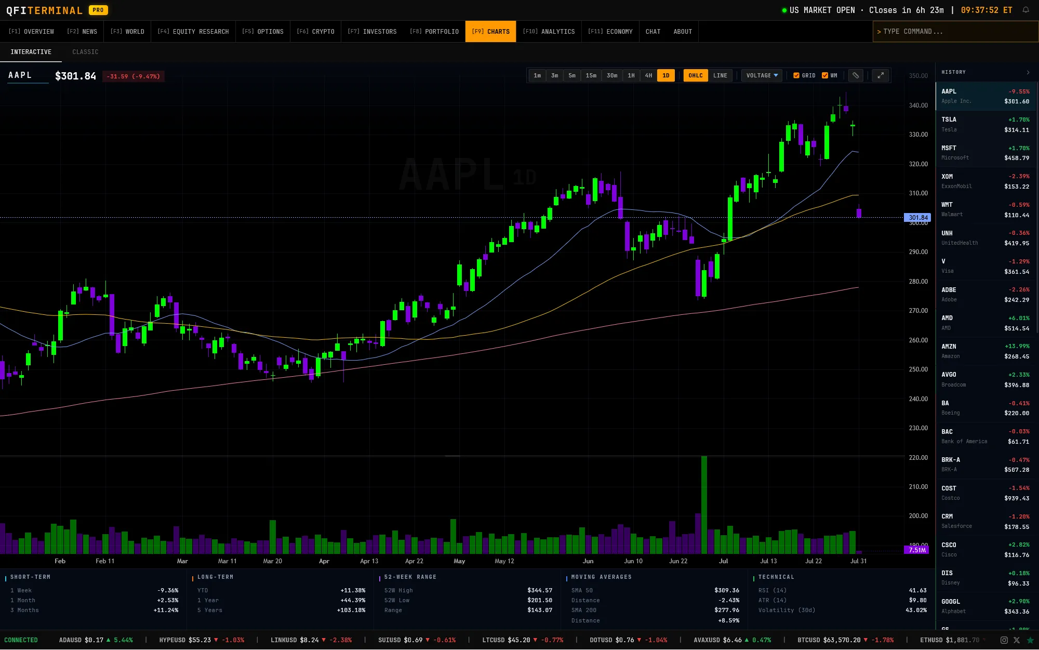The image size is (1039, 650).
Task: Expand chart to fullscreen
Action: pos(881,75)
